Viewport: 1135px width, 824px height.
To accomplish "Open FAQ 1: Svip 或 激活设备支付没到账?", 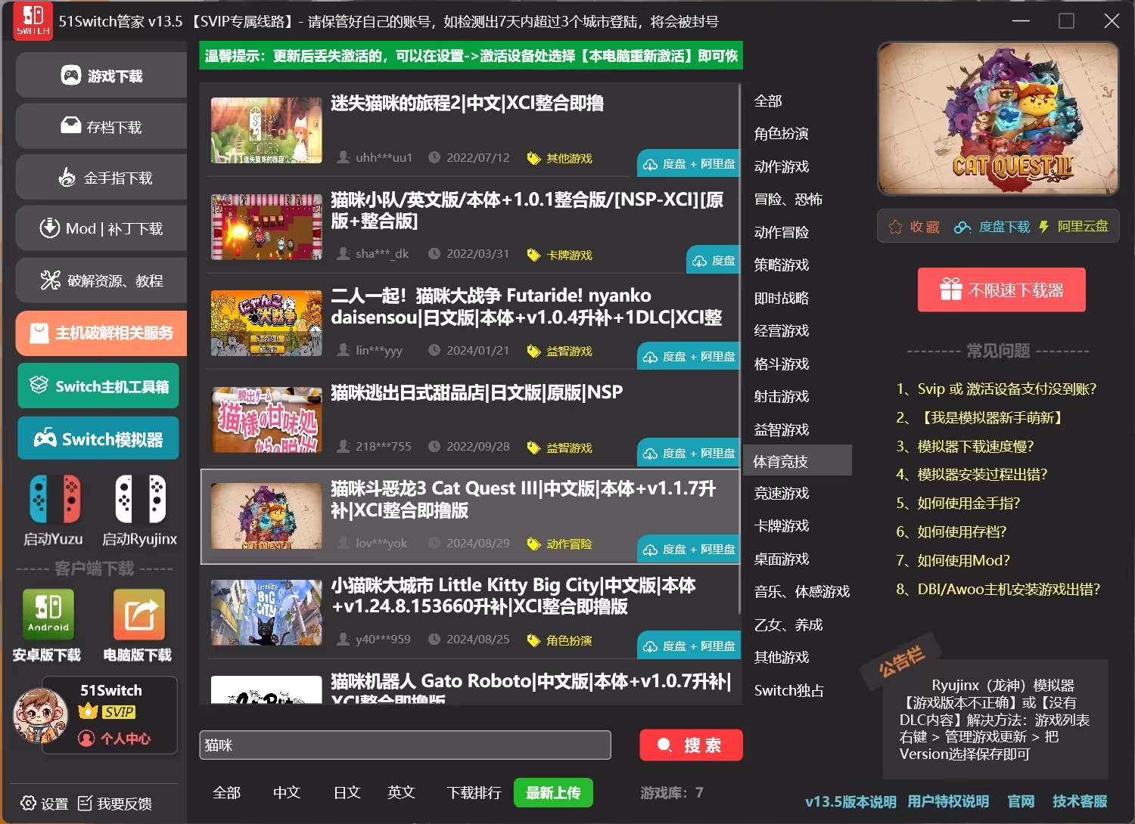I will coord(997,389).
